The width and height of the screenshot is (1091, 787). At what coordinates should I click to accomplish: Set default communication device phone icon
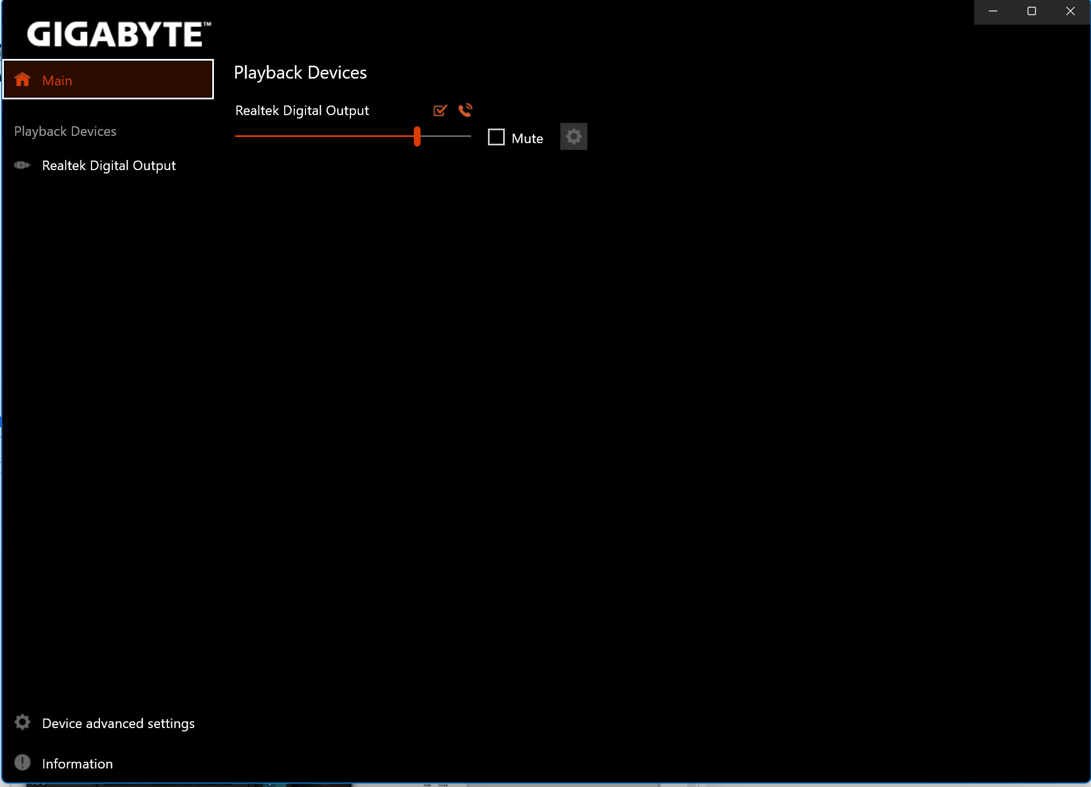(465, 110)
